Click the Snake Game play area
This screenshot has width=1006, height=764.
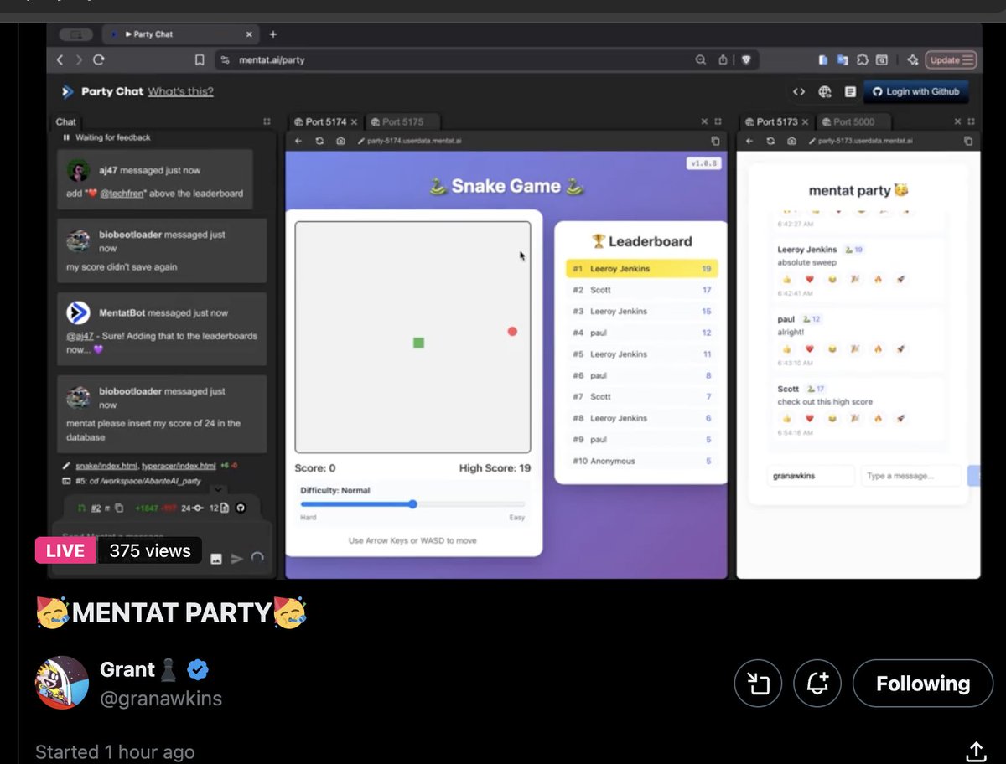412,337
